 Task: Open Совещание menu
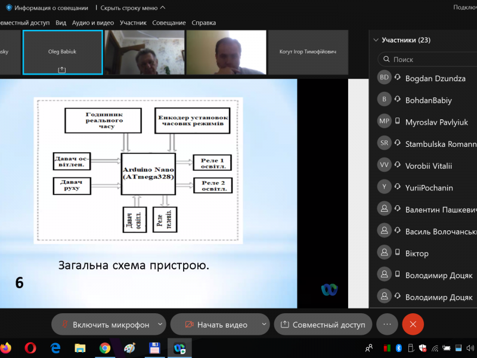[x=169, y=23]
